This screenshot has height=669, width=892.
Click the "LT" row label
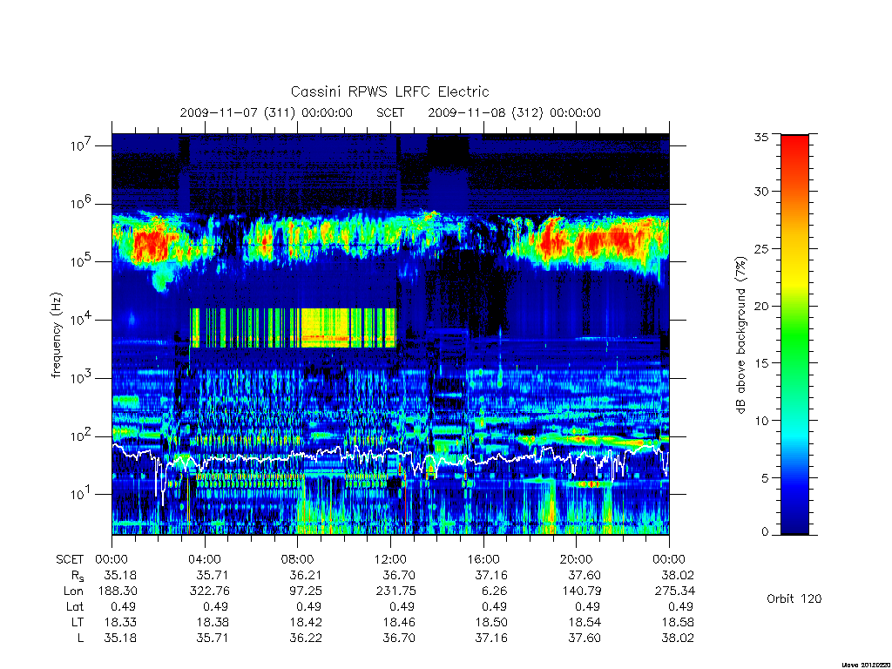78,622
